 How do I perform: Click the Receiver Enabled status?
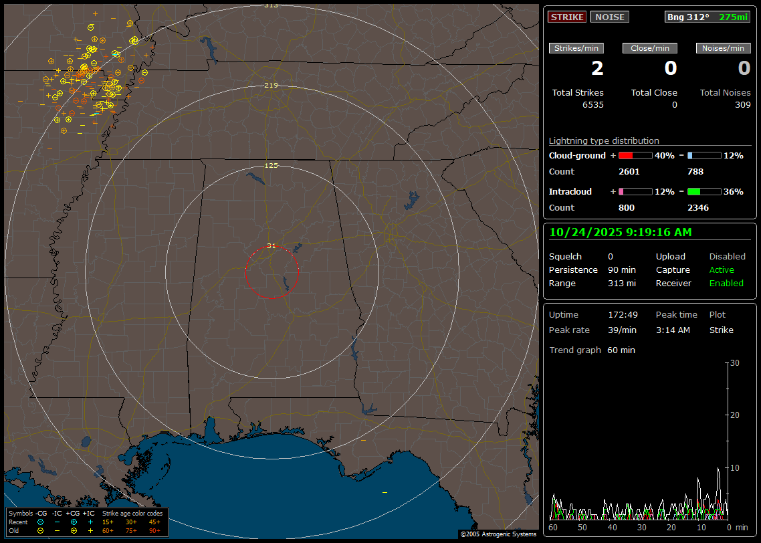click(726, 284)
